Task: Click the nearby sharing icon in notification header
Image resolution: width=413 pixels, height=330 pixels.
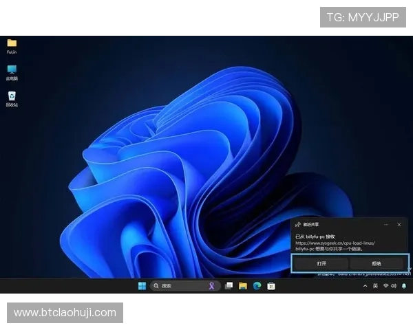Action: (x=297, y=224)
